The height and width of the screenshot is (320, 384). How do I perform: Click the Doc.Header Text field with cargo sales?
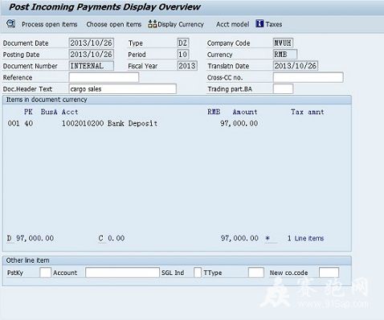click(x=123, y=89)
